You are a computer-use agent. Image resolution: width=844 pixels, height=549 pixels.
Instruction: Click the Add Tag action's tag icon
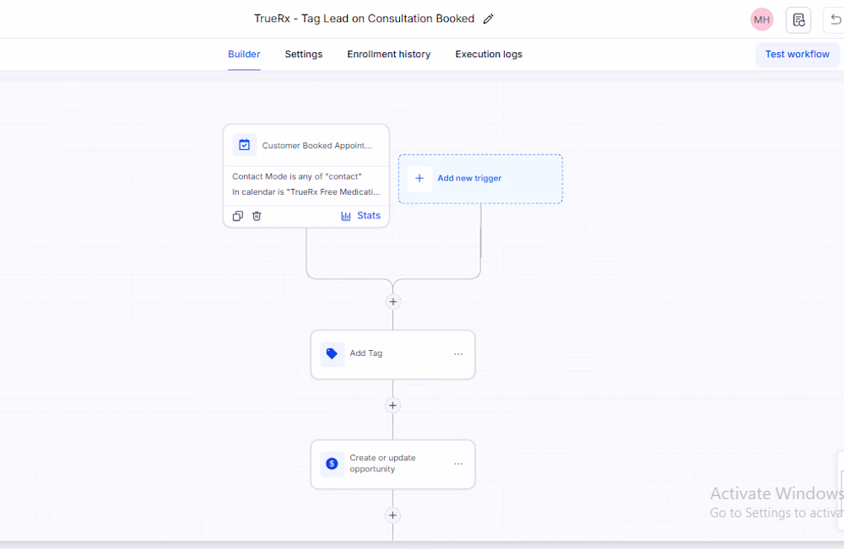coord(332,354)
